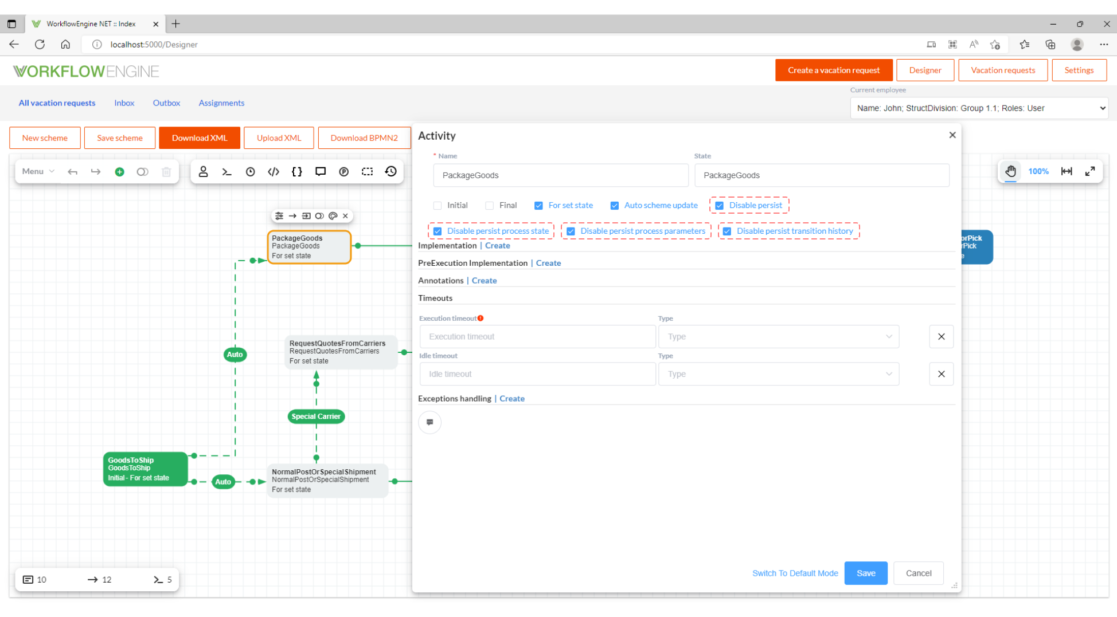Delete selected element with trash icon
This screenshot has width=1117, height=617.
tap(166, 172)
